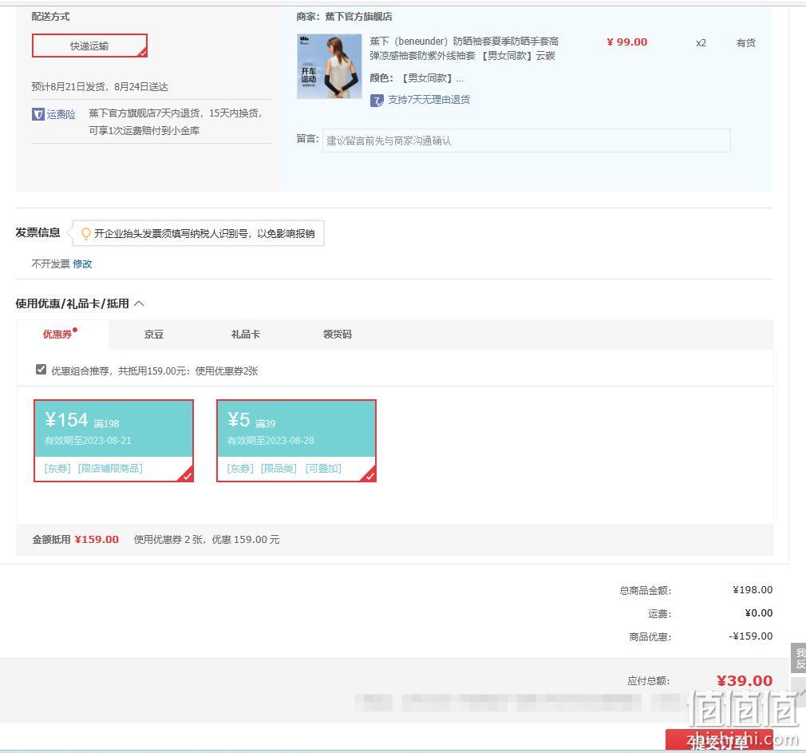Open the feedback side tab
Image resolution: width=806 pixels, height=753 pixels.
(x=799, y=657)
